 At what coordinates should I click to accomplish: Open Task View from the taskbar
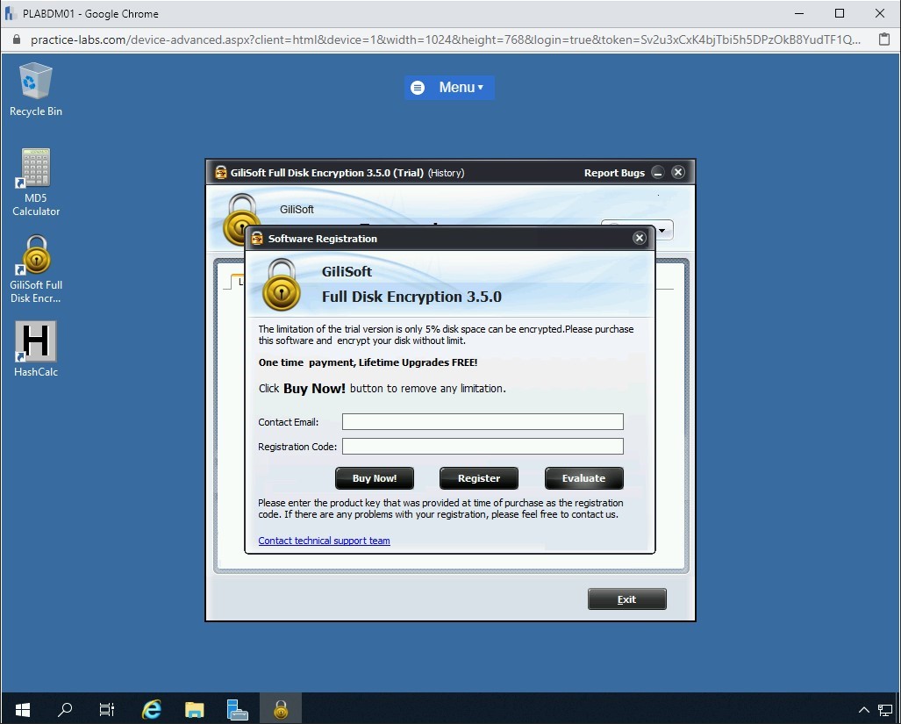[x=107, y=709]
